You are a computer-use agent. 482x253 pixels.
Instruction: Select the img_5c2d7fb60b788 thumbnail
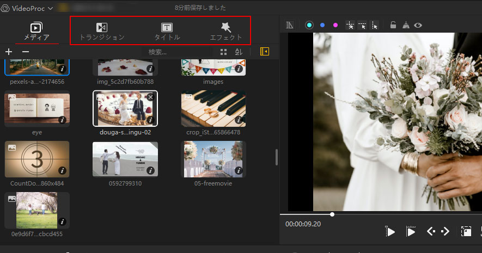(x=125, y=67)
